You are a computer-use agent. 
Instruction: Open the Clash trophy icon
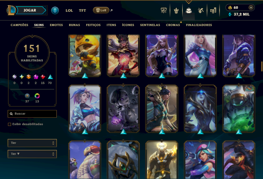coord(163,11)
